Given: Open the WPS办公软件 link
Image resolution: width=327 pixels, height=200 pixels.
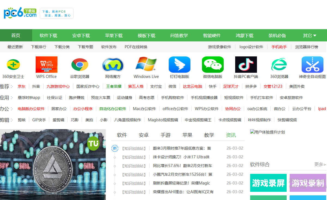Looking at the screenshot, I should [207, 109].
